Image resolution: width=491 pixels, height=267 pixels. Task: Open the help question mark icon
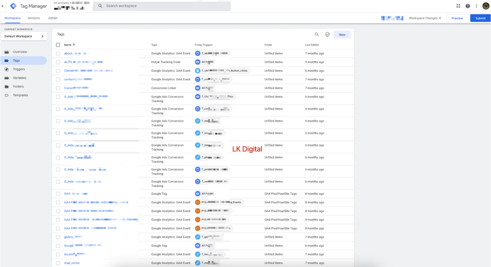(x=468, y=6)
